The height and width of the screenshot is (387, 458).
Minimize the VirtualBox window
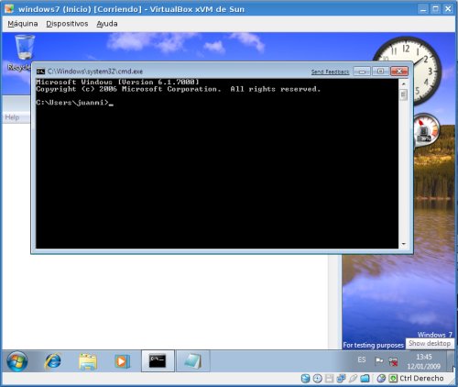(423, 9)
